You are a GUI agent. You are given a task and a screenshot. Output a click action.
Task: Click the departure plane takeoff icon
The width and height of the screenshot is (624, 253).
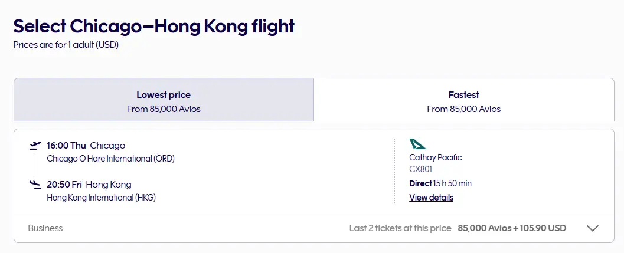(x=35, y=146)
